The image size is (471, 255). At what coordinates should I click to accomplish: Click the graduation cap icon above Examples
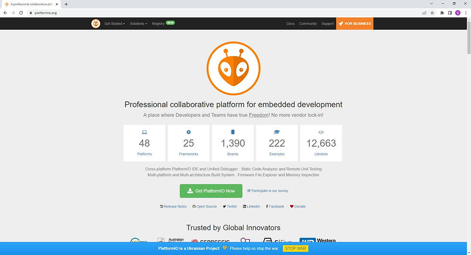pyautogui.click(x=277, y=132)
